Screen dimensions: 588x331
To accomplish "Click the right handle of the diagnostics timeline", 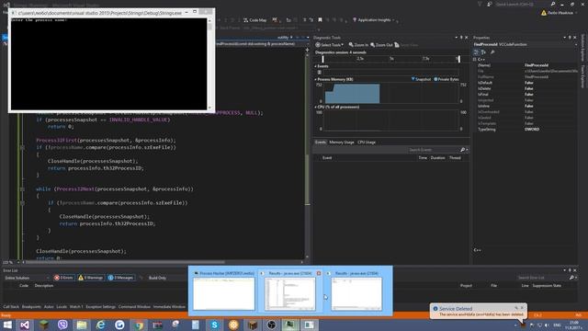I will click(x=458, y=59).
